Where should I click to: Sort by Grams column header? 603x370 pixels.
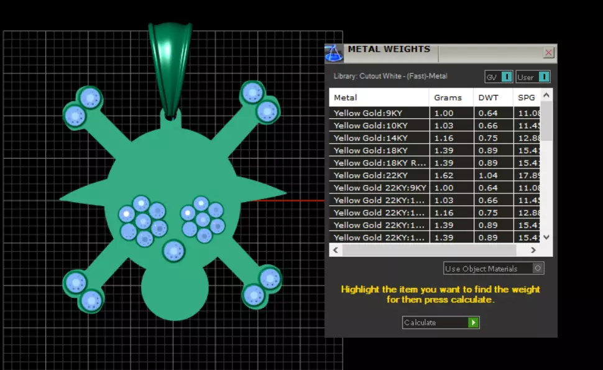pyautogui.click(x=451, y=98)
